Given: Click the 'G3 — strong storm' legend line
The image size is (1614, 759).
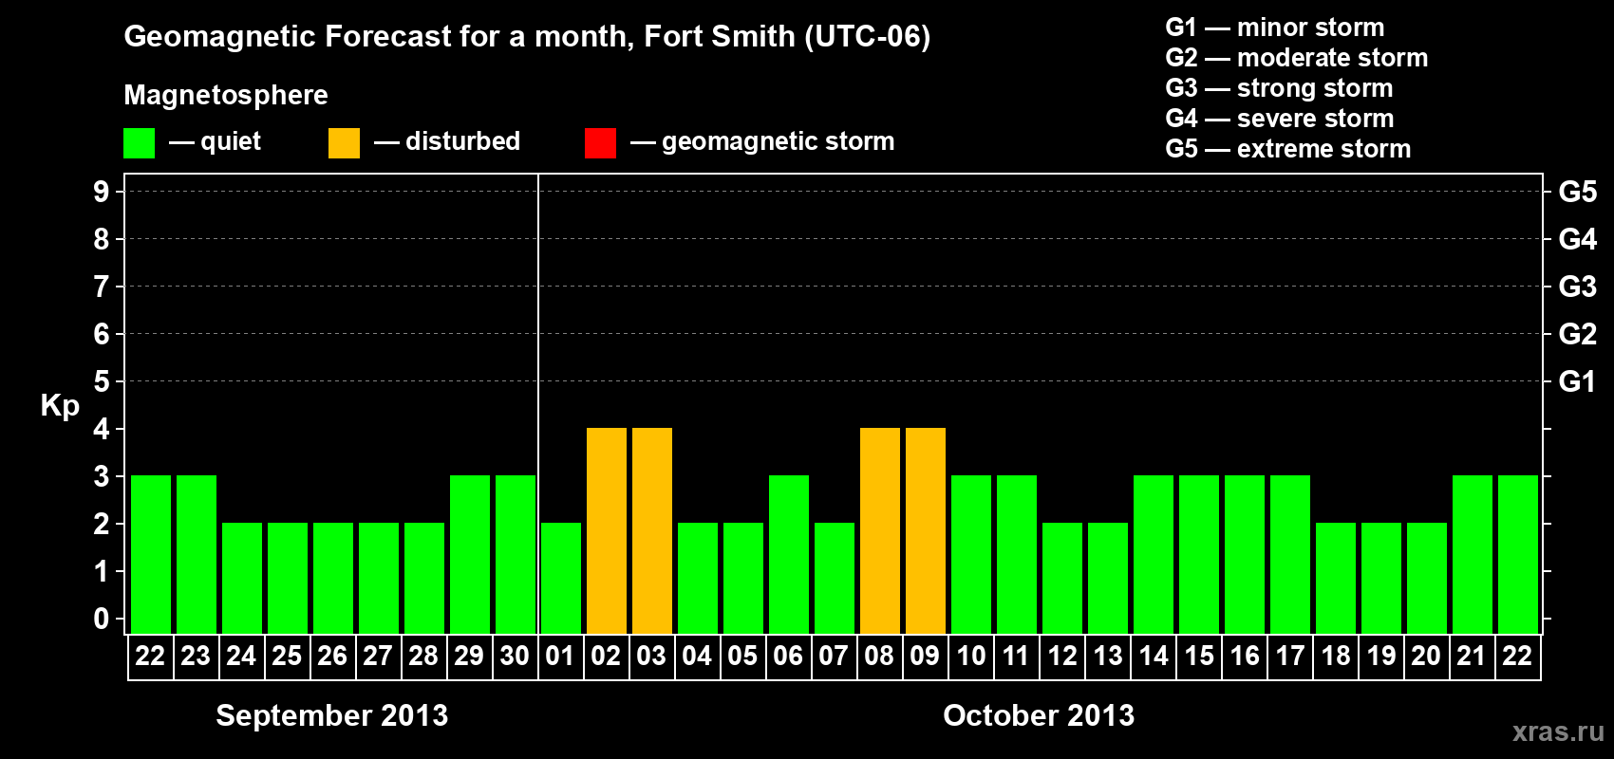Looking at the screenshot, I should point(1279,88).
